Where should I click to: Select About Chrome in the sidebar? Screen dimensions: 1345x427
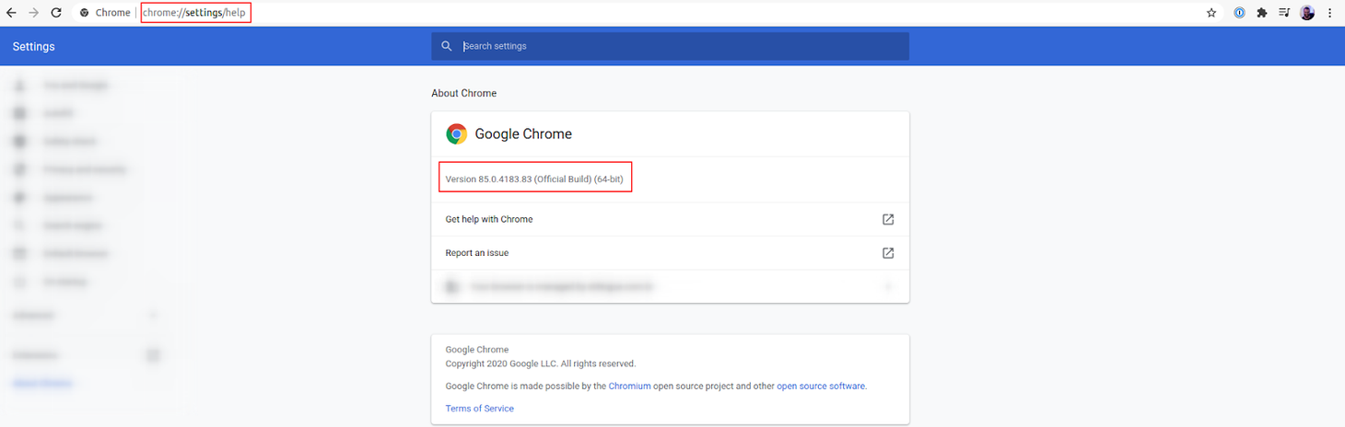(42, 383)
